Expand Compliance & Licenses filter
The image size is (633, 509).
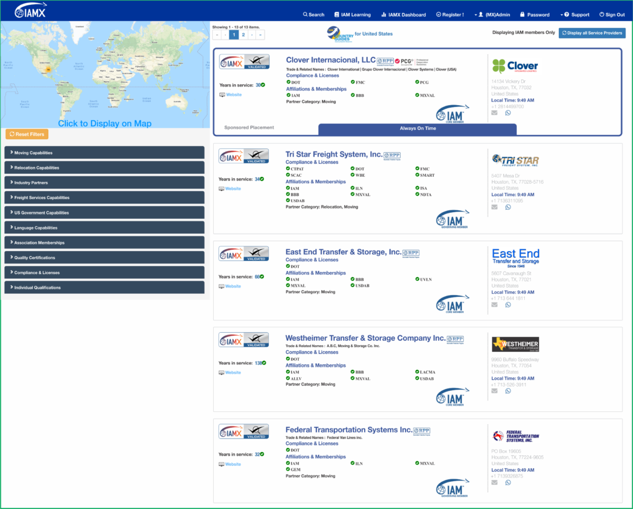pyautogui.click(x=104, y=273)
